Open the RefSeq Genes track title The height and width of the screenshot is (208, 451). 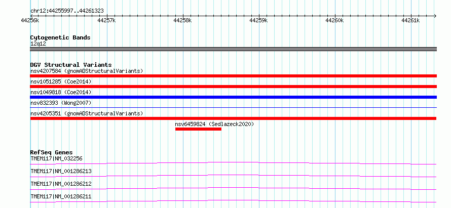[52, 152]
